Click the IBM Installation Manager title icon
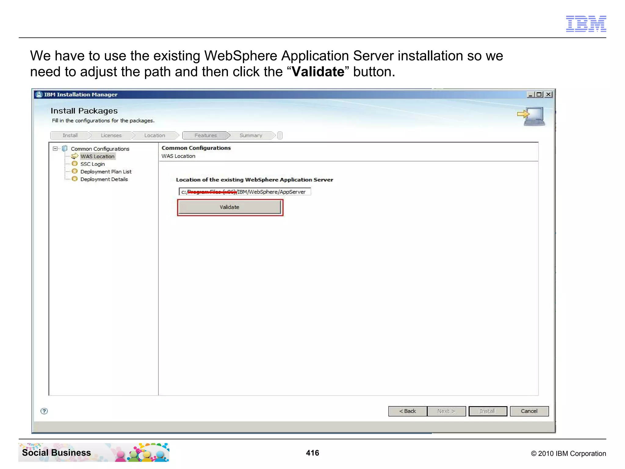 point(39,94)
